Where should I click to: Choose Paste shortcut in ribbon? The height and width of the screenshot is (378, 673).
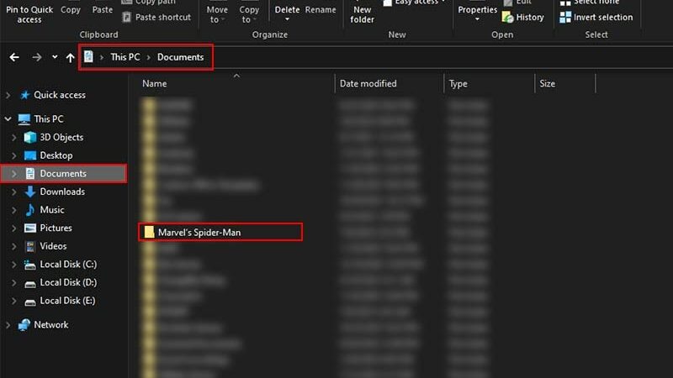[162, 17]
